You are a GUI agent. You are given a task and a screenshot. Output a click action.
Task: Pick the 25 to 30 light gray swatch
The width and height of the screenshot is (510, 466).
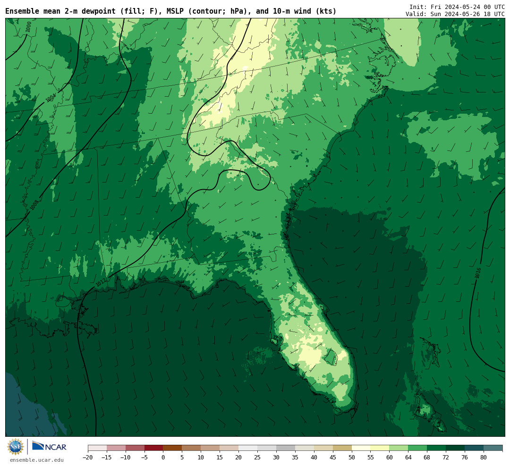267,448
